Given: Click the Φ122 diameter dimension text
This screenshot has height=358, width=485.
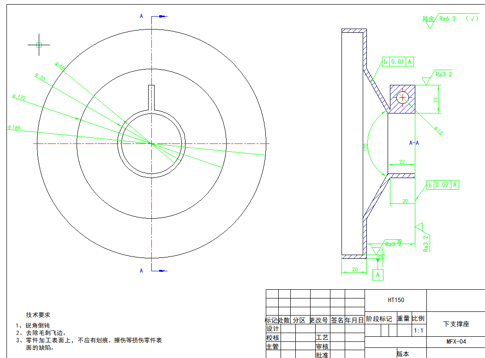Looking at the screenshot, I should click(19, 97).
